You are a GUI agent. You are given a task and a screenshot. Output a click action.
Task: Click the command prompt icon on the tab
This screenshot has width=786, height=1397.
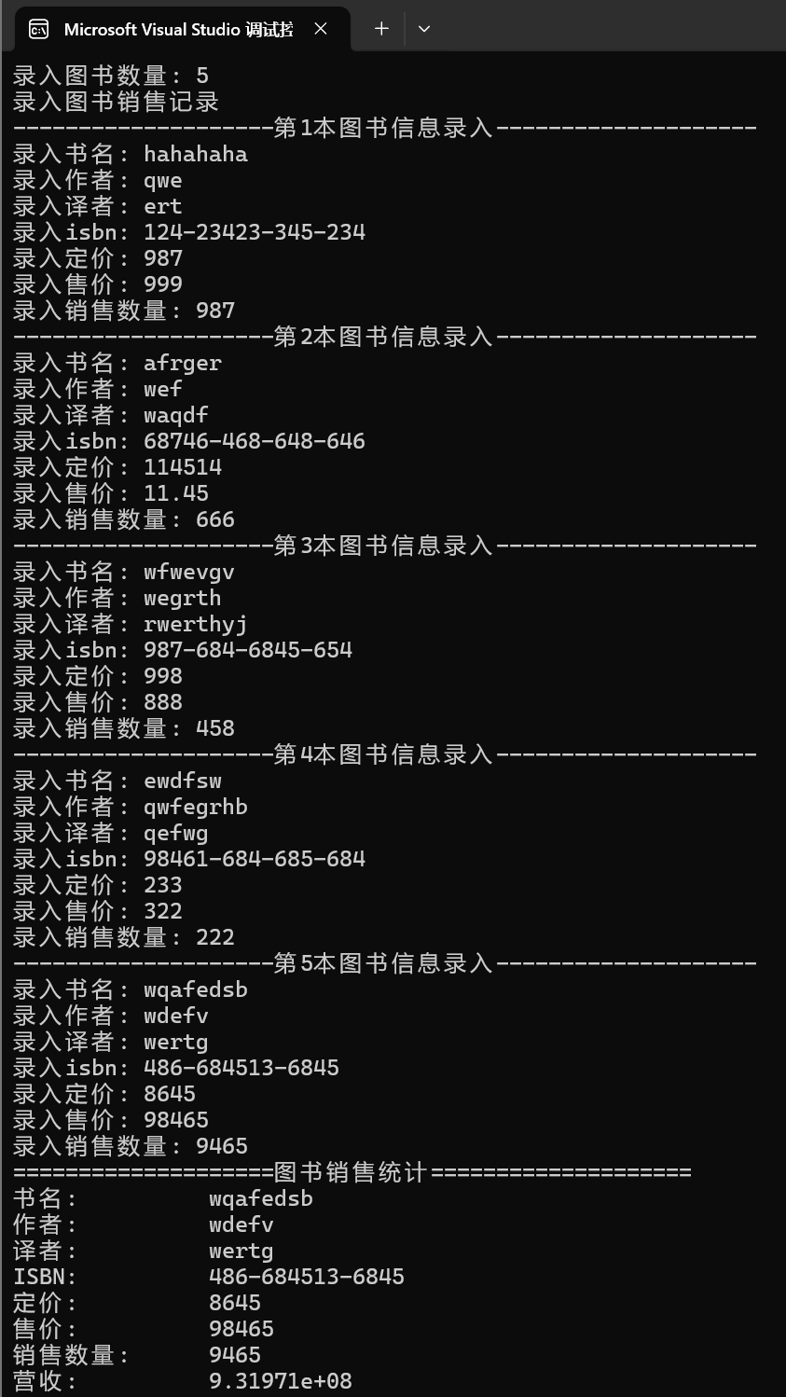point(38,29)
